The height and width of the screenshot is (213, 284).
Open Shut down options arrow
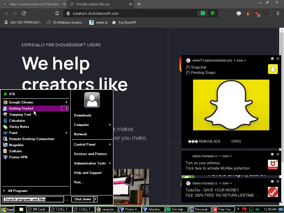[x=96, y=199]
